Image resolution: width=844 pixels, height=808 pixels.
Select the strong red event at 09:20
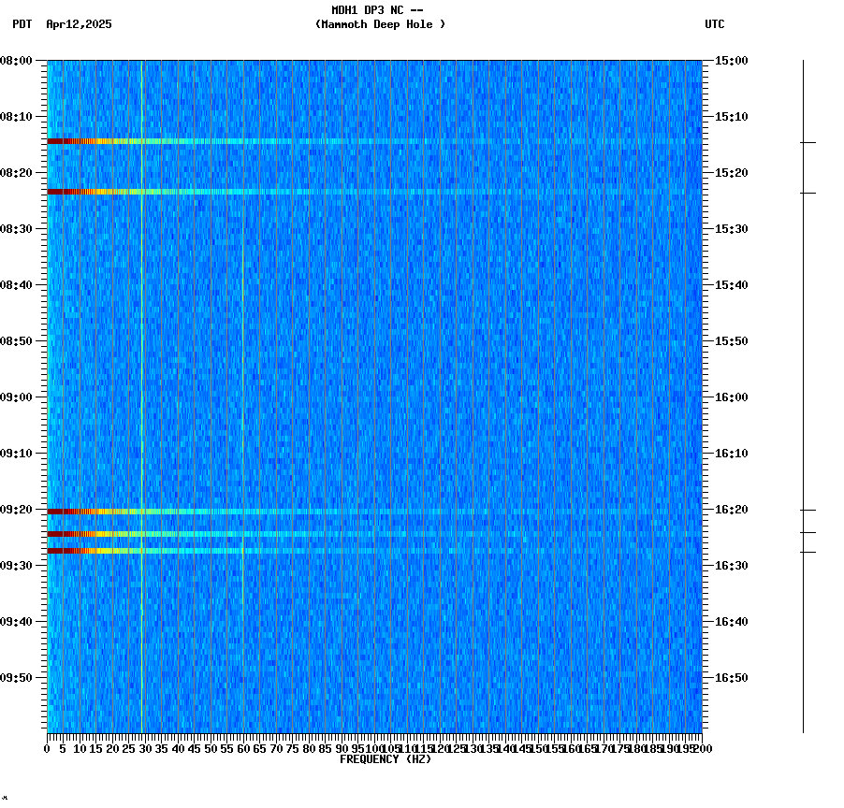click(75, 511)
